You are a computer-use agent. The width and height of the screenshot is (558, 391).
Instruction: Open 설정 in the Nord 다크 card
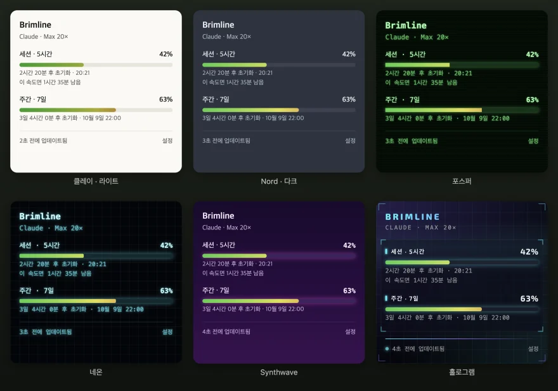tap(350, 141)
